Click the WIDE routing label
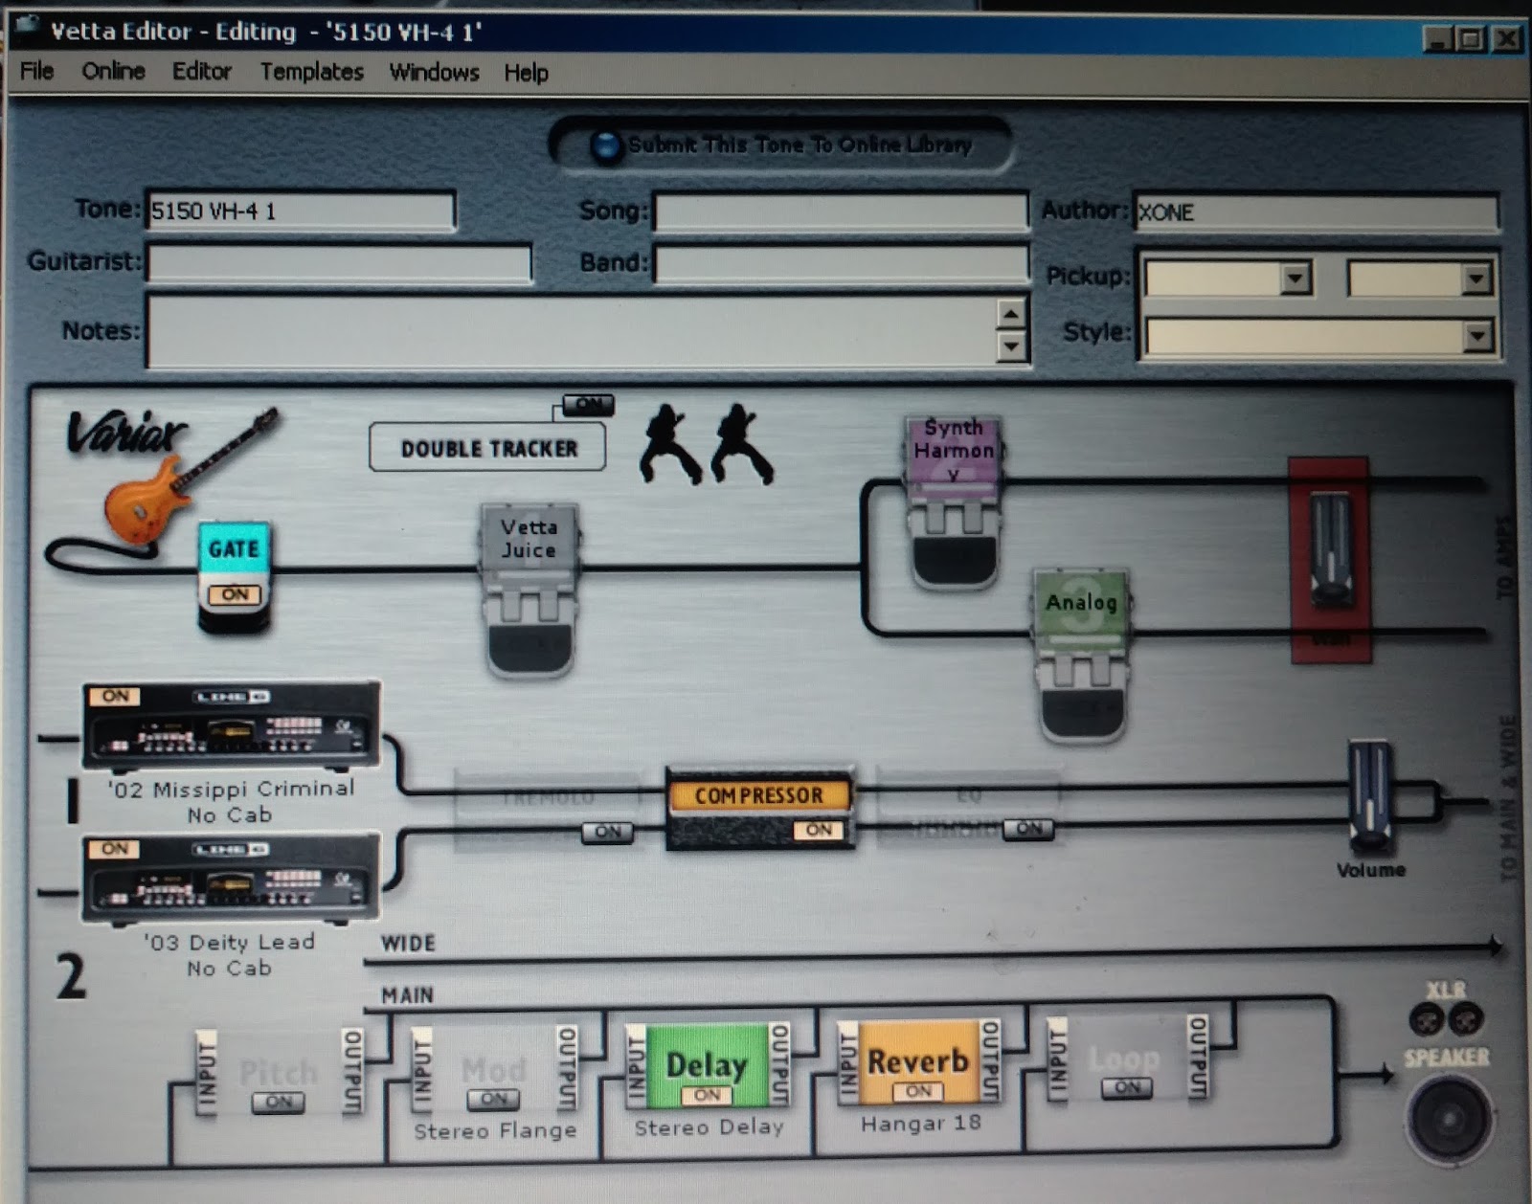 (x=408, y=944)
